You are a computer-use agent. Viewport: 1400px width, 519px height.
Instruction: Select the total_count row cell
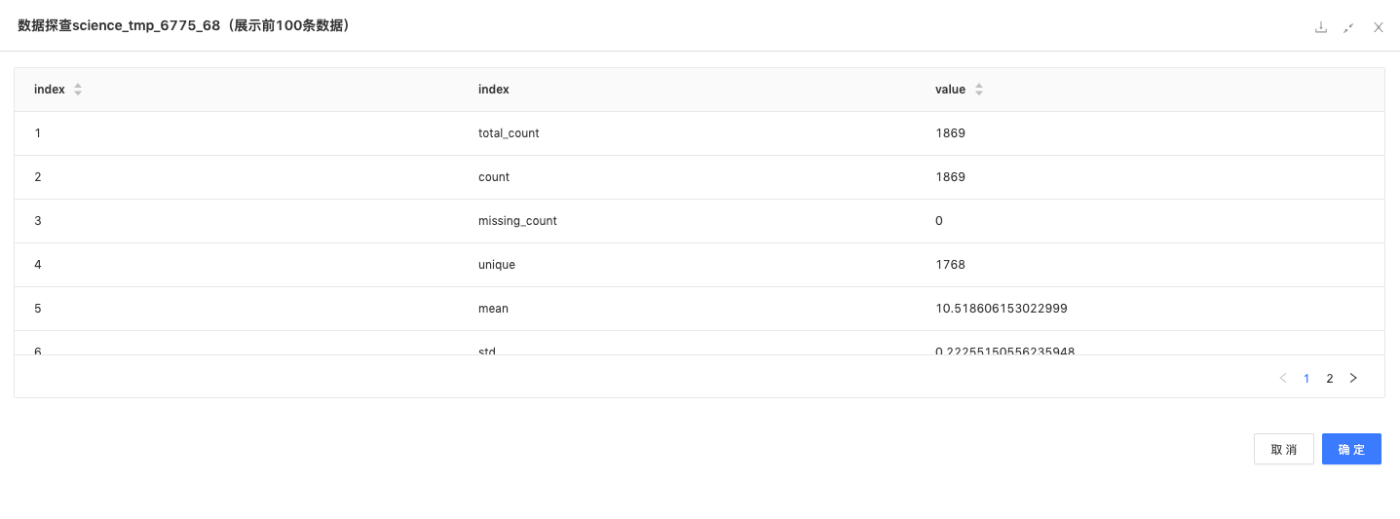tap(509, 133)
